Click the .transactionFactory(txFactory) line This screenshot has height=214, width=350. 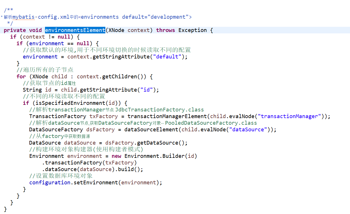[89, 163]
